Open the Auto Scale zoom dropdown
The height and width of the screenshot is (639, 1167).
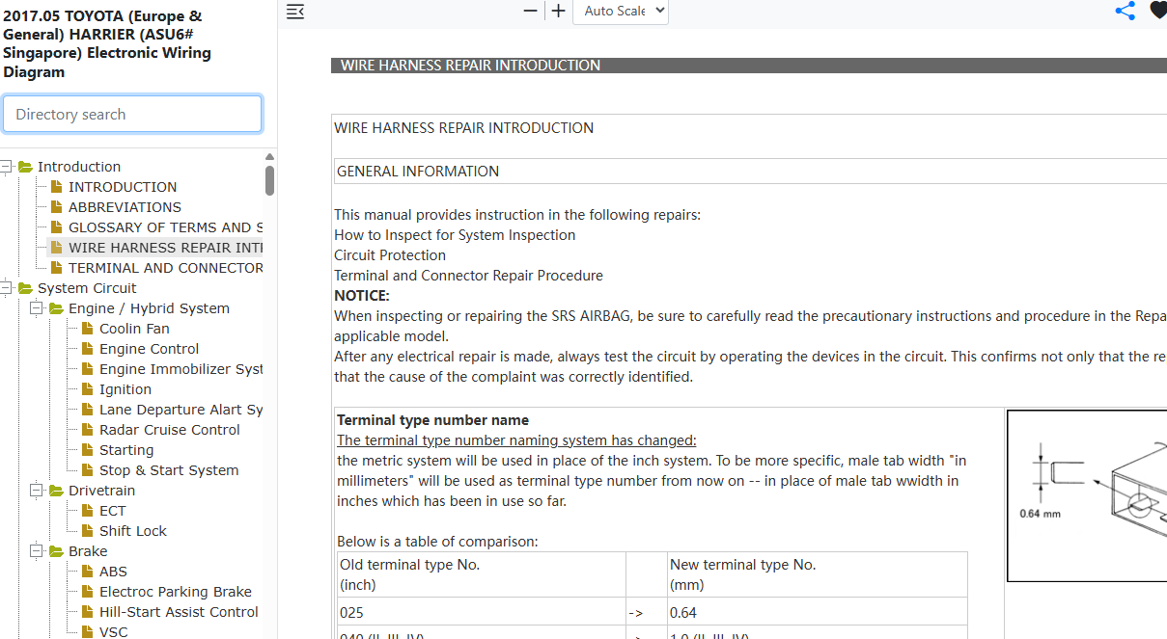tap(621, 11)
